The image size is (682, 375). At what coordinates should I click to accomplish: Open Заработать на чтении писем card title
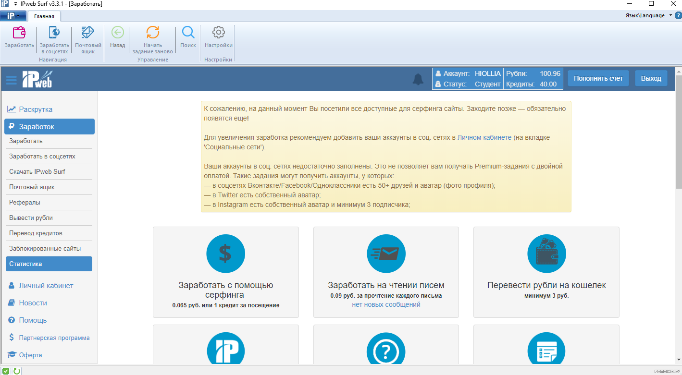pyautogui.click(x=386, y=285)
